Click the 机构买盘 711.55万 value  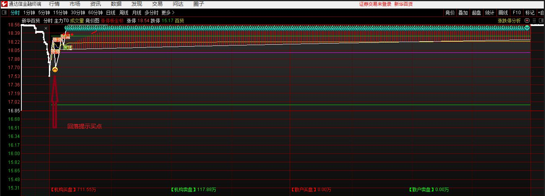coord(74,190)
